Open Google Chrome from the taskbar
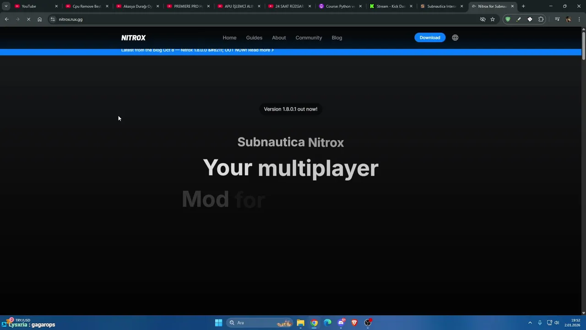Image resolution: width=586 pixels, height=330 pixels. [314, 323]
